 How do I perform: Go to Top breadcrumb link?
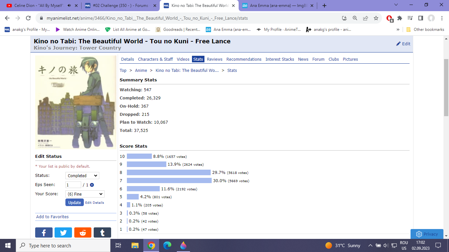(123, 71)
